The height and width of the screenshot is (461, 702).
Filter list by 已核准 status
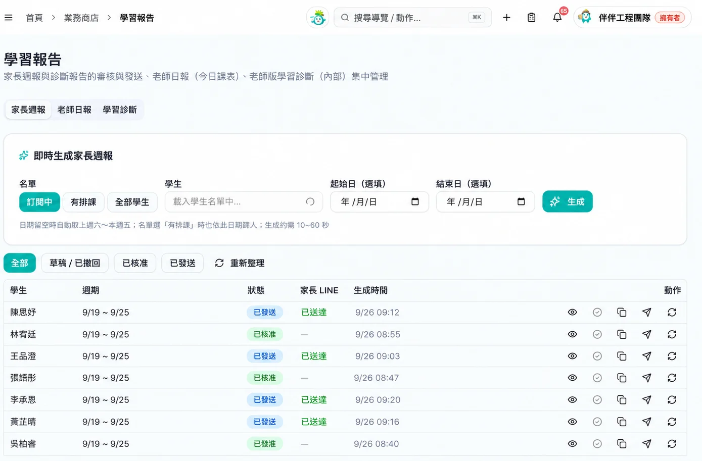coord(135,263)
